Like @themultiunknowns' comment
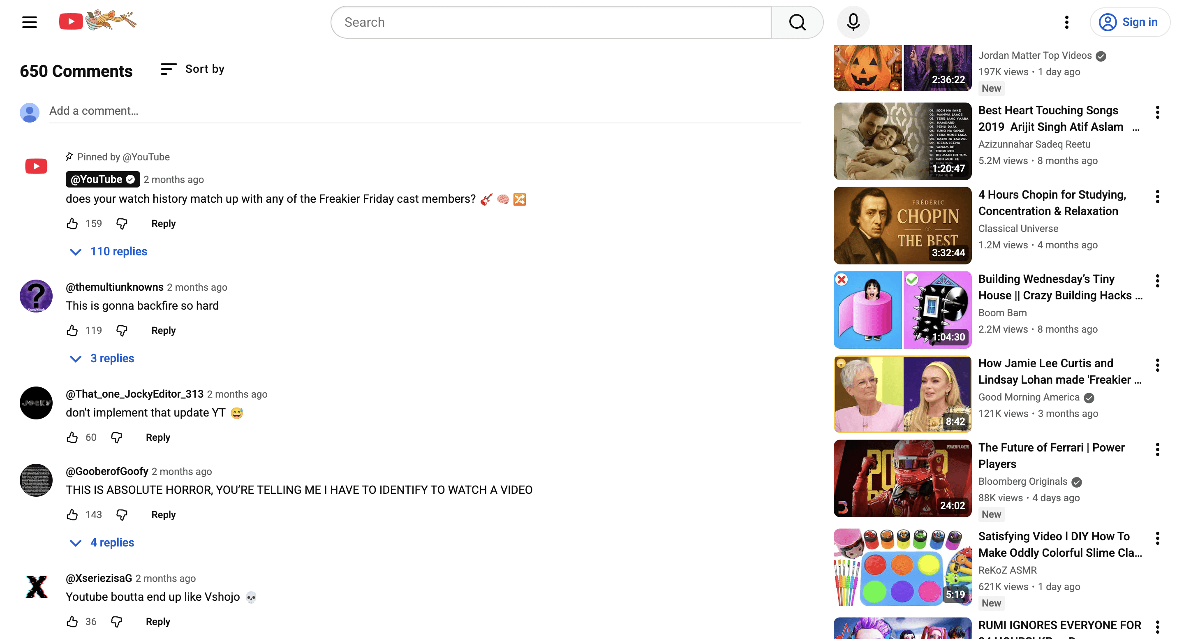1184x639 pixels. (x=72, y=330)
